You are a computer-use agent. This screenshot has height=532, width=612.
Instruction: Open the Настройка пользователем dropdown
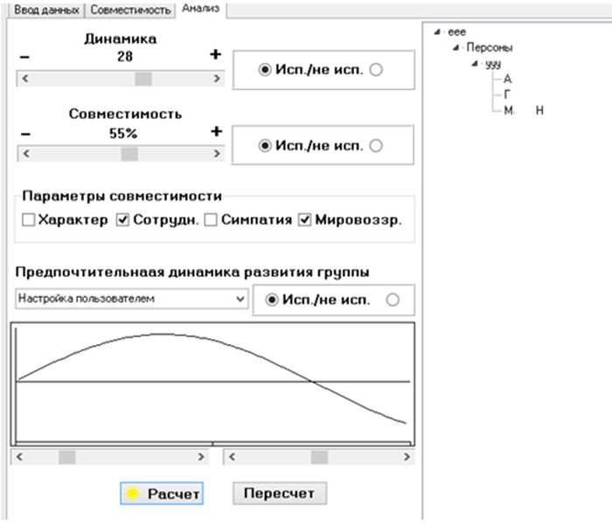point(131,299)
